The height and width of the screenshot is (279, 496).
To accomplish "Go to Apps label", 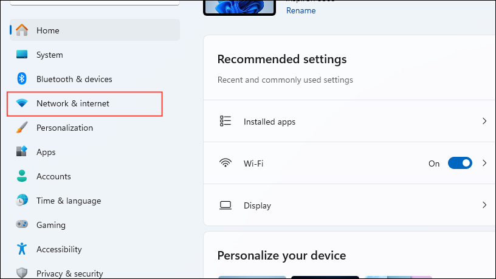I will tap(46, 152).
